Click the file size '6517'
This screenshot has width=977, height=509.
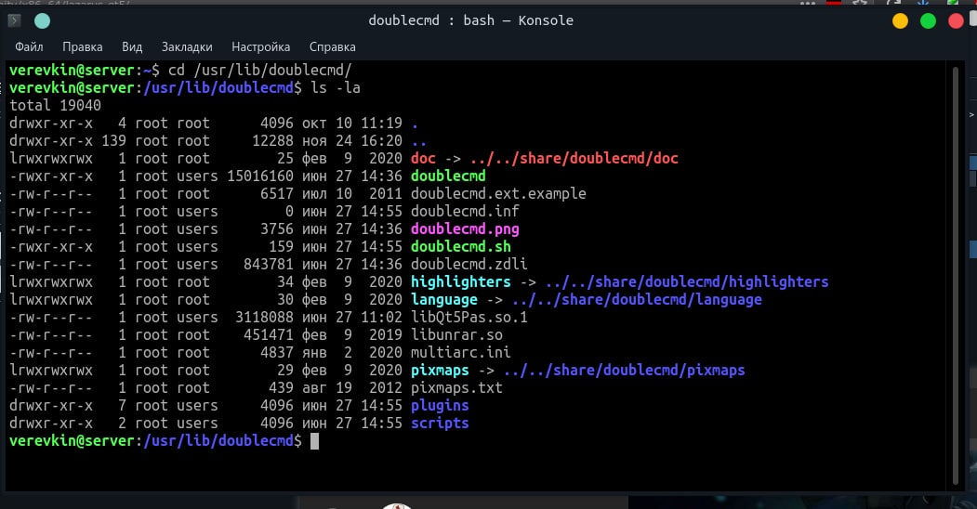tap(277, 193)
